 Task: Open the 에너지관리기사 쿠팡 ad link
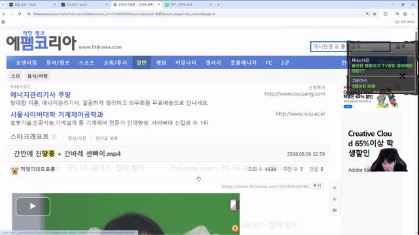point(41,95)
